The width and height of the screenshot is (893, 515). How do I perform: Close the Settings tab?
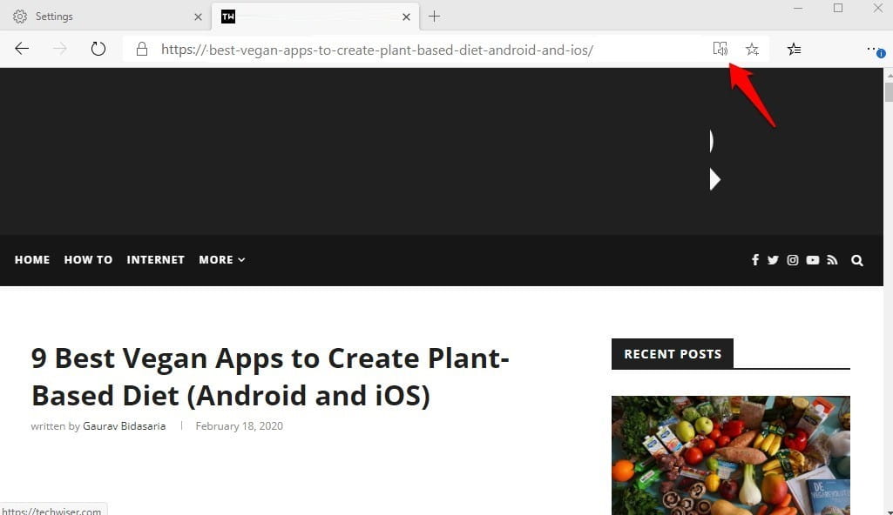pyautogui.click(x=198, y=17)
